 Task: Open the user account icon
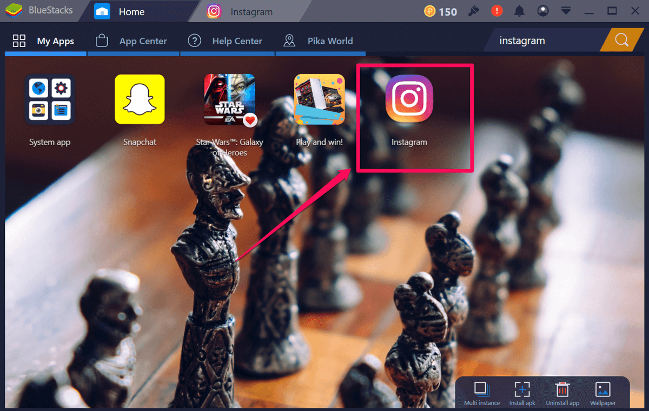(543, 11)
